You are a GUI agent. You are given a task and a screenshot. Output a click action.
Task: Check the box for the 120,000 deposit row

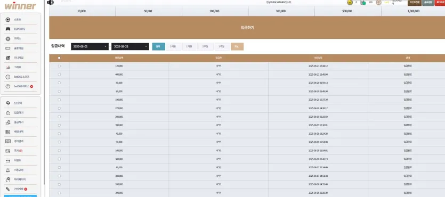point(59,66)
